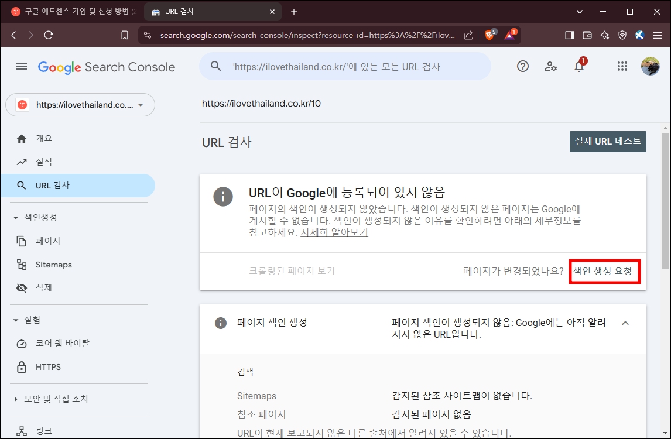This screenshot has height=439, width=671.
Task: Open the Search Console hamburger menu
Action: pos(22,66)
